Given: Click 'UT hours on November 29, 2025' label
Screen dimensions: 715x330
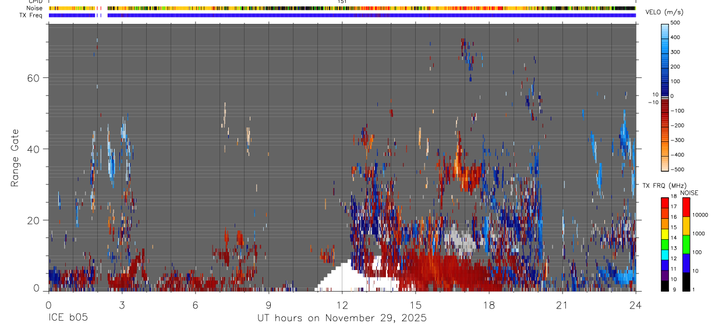Looking at the screenshot, I should pyautogui.click(x=342, y=318).
